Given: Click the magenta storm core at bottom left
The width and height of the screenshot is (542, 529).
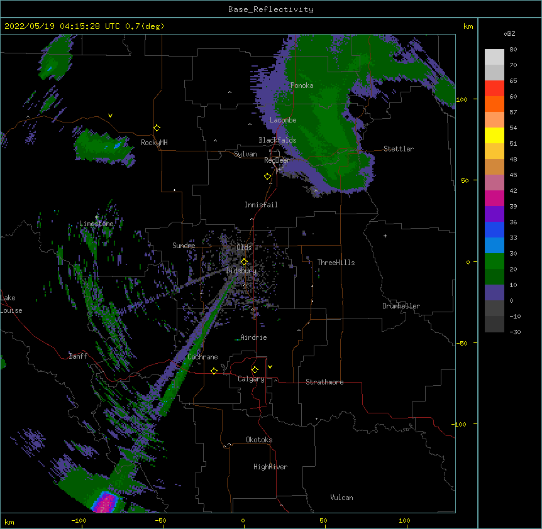Looking at the screenshot, I should (107, 503).
